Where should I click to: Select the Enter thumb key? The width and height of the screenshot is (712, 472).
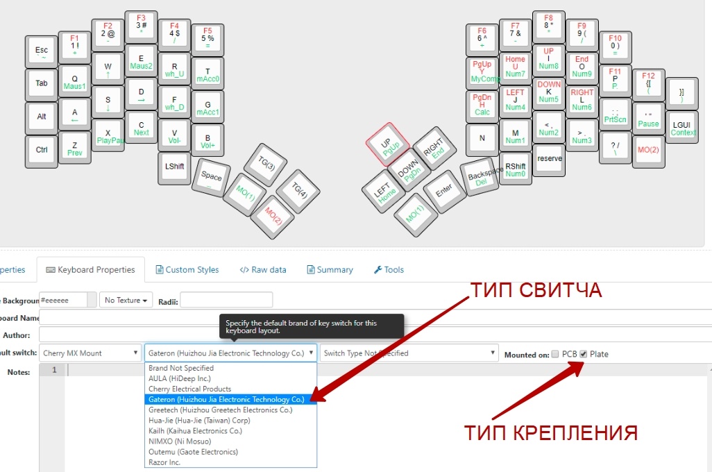tap(445, 192)
